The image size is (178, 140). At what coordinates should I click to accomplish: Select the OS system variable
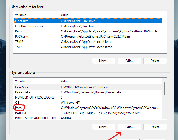tap(88, 103)
